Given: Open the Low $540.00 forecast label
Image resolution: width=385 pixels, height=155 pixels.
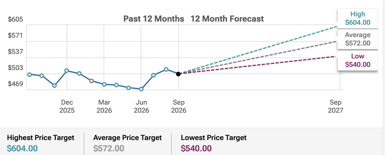Looking at the screenshot, I should (358, 60).
